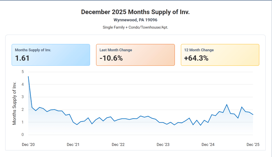Click the Dec '20 x-axis label

tap(28, 144)
